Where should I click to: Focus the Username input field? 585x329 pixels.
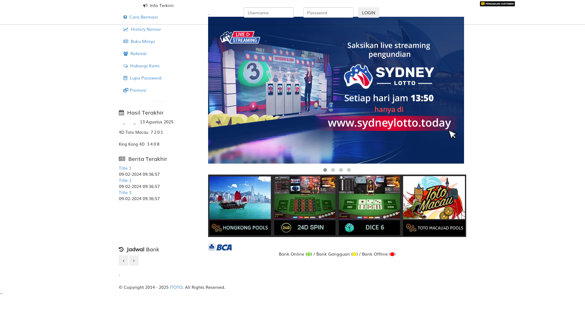(269, 12)
